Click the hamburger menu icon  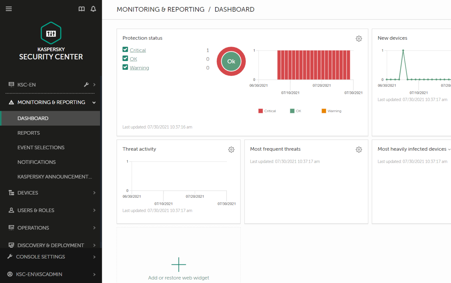click(x=9, y=9)
